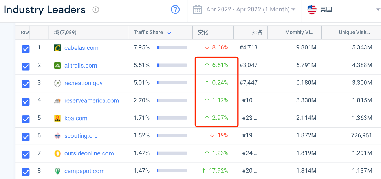Click the ↓ 8.66% change value

(216, 47)
